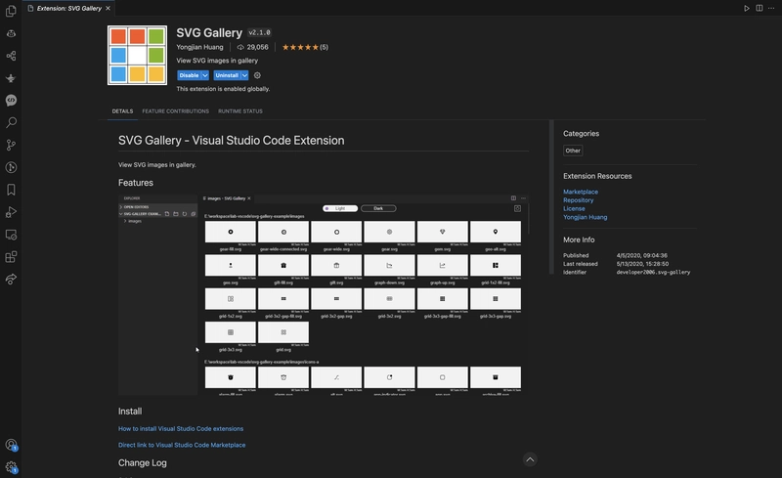
Task: Click the Categories heading
Action: [x=581, y=134]
